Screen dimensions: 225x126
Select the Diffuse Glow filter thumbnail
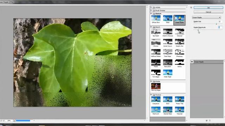[156, 19]
